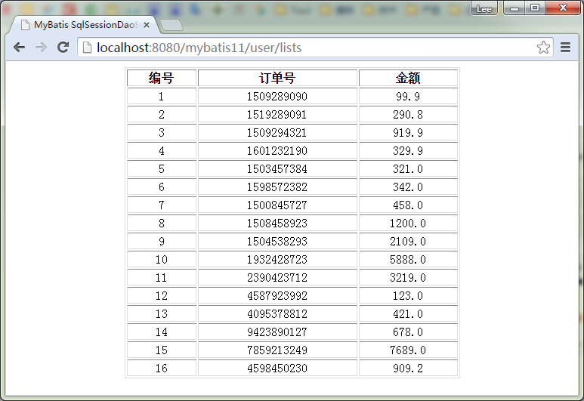Viewport: 584px width, 401px height.
Task: Open the Chrome hamburger menu
Action: click(565, 48)
